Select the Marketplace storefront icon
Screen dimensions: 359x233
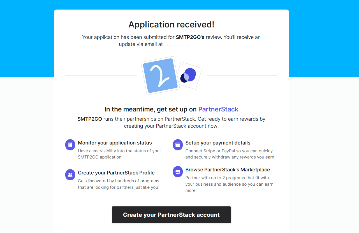(x=178, y=172)
